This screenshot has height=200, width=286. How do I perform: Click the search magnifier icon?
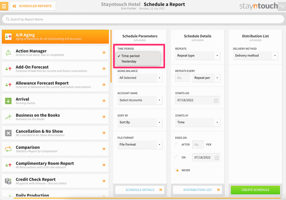[x=8, y=19]
